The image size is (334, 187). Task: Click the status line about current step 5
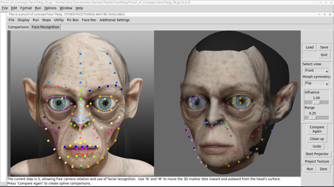point(144,179)
